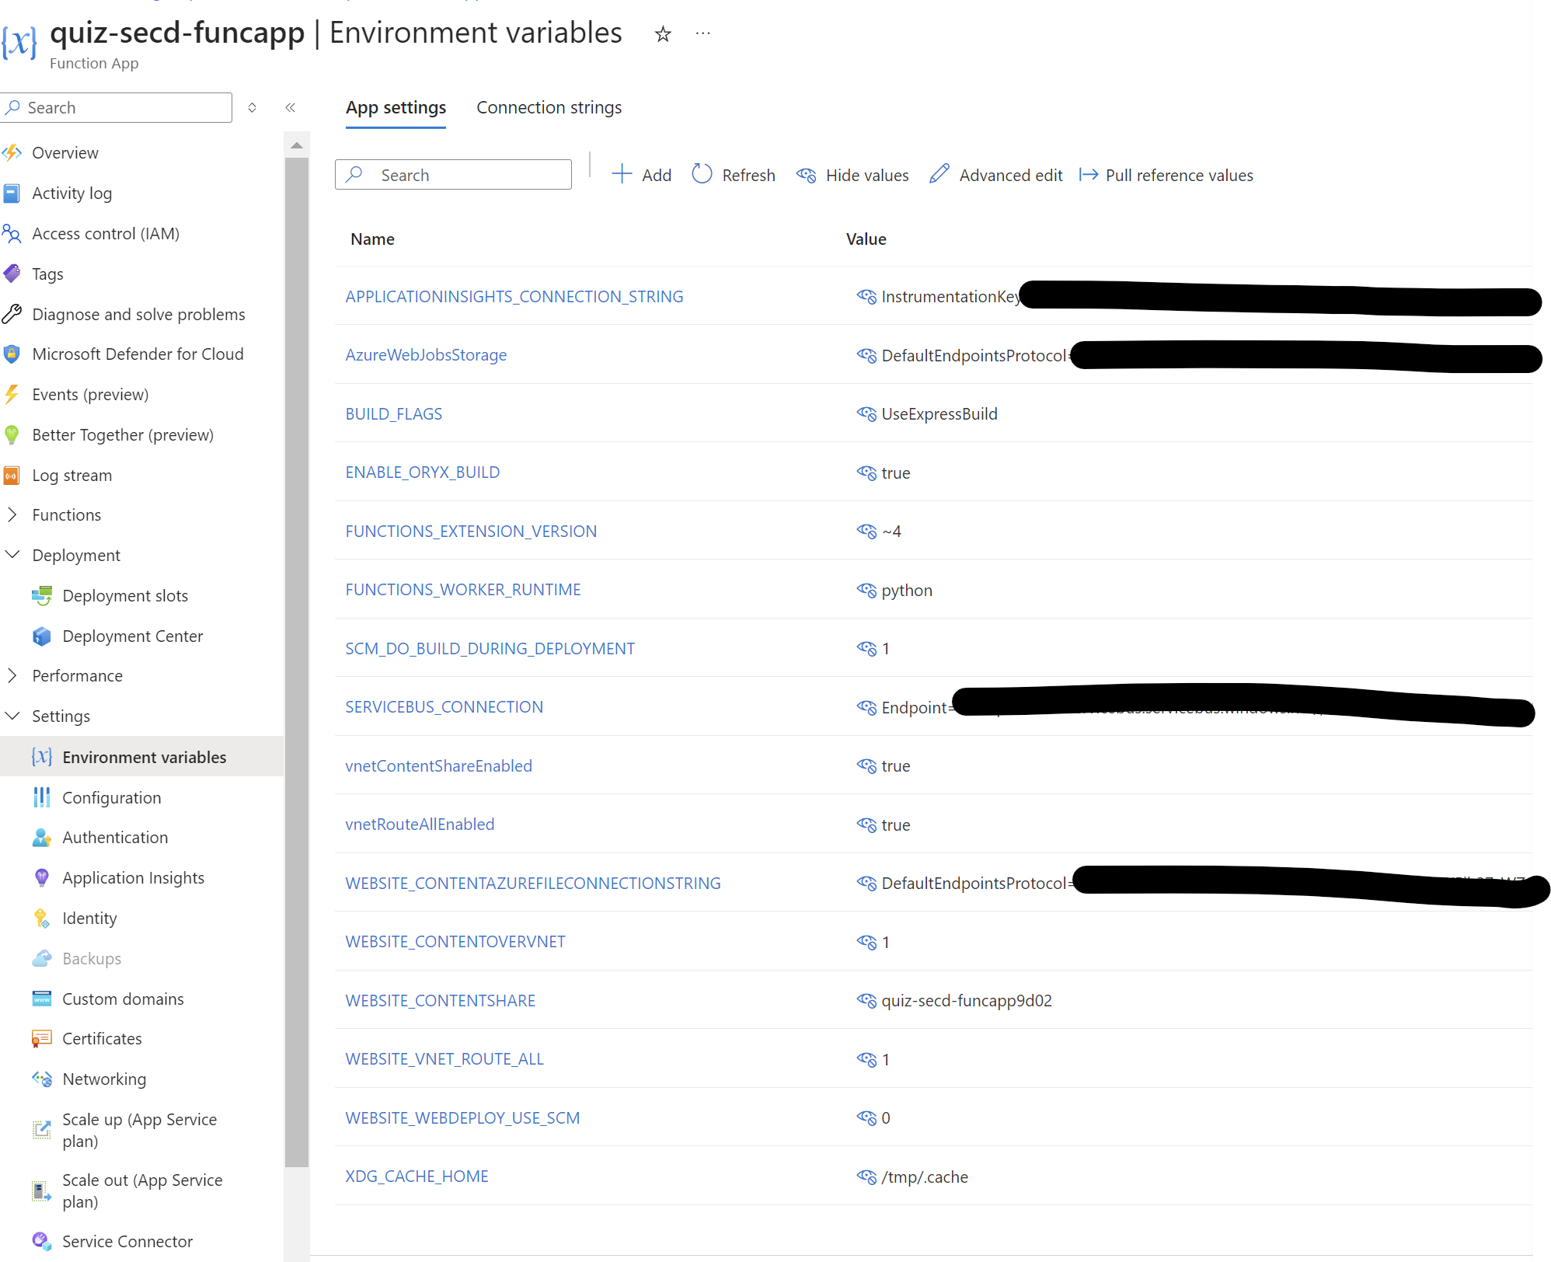Toggle visibility of SERVICEBUS_CONNECTION value
Screen dimensions: 1551x1262
click(866, 707)
